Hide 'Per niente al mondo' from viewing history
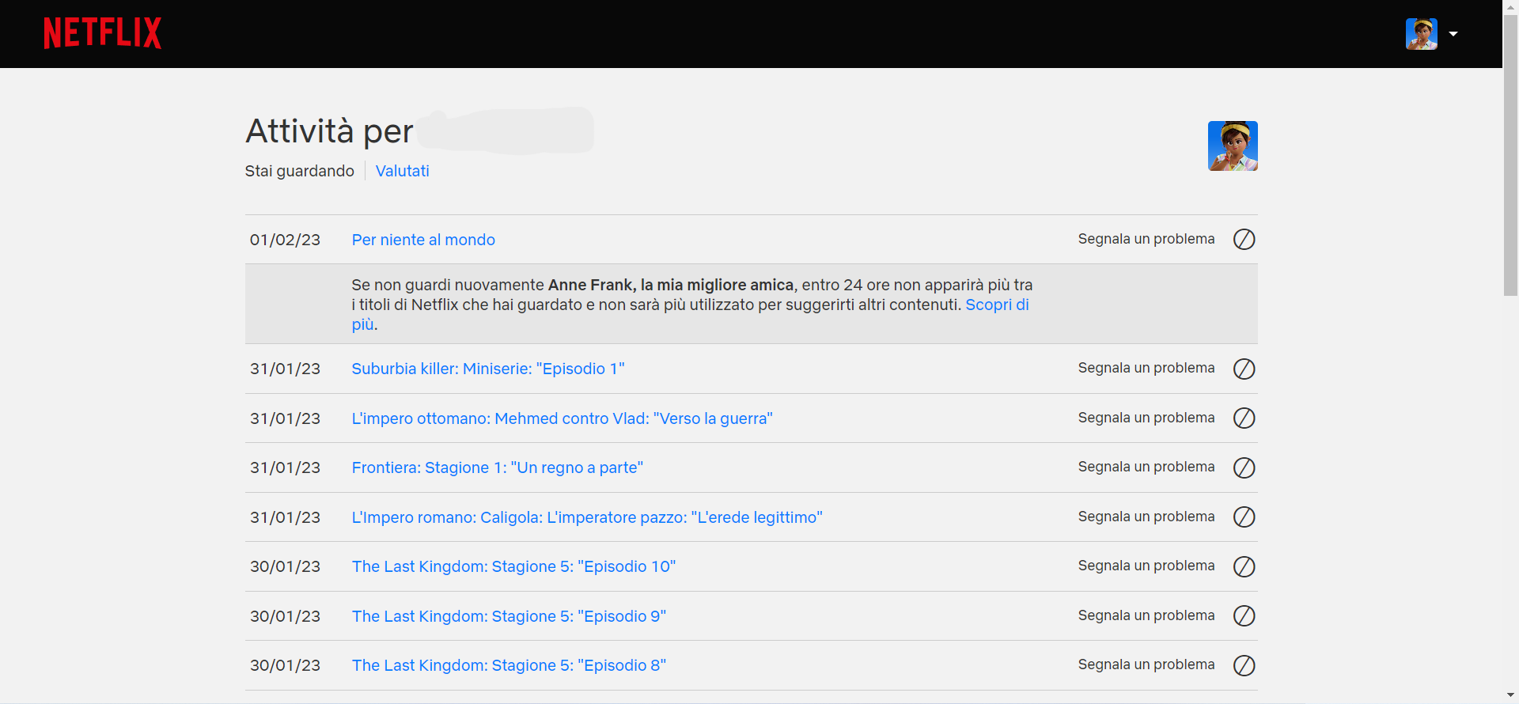Image resolution: width=1519 pixels, height=704 pixels. (1244, 239)
